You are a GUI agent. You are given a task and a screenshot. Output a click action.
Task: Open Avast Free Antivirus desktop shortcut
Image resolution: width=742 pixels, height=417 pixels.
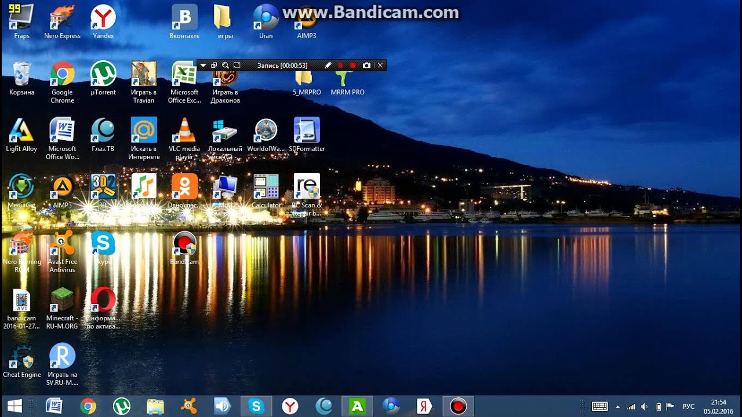click(62, 253)
